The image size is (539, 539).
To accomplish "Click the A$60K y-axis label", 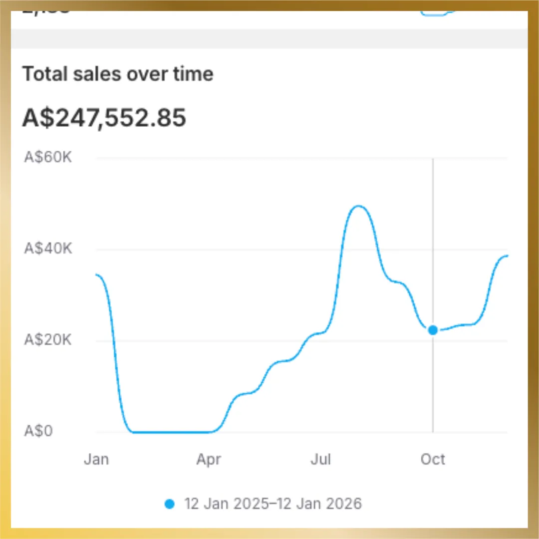I will click(48, 157).
